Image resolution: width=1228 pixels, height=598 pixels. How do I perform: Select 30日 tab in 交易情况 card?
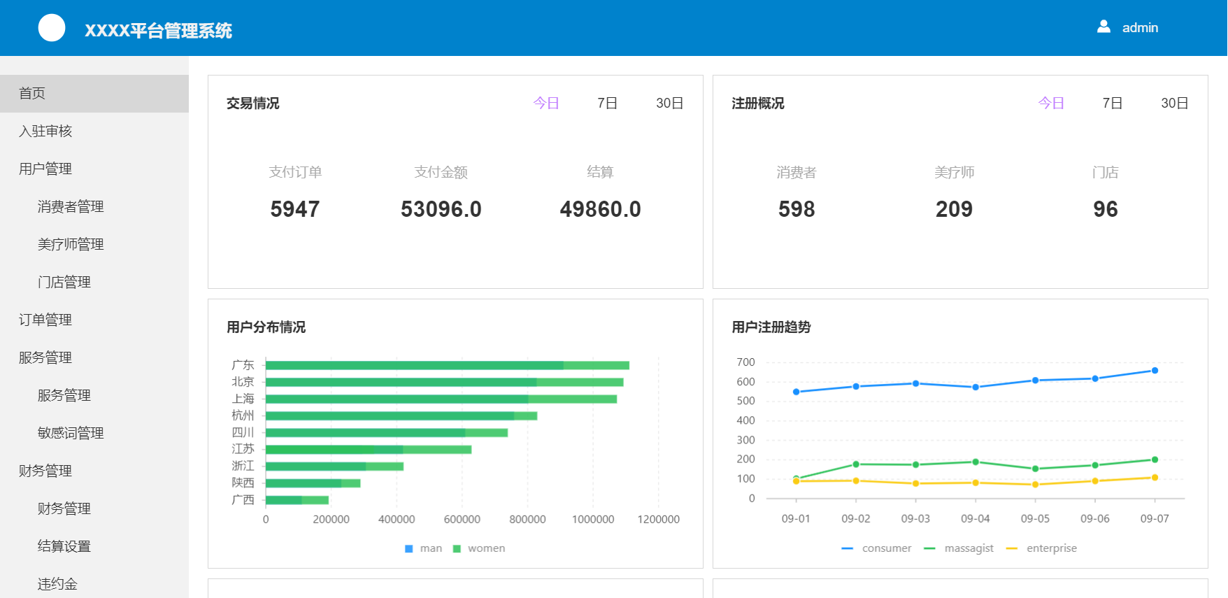[x=669, y=104]
